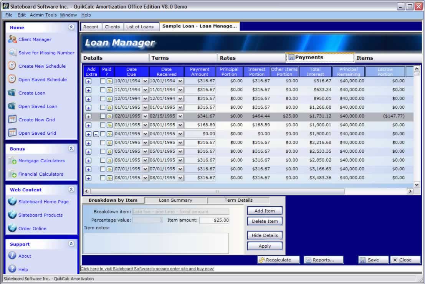425x284 pixels.
Task: Expand Date Received dropdown showing 02/15/1995
Action: point(180,116)
